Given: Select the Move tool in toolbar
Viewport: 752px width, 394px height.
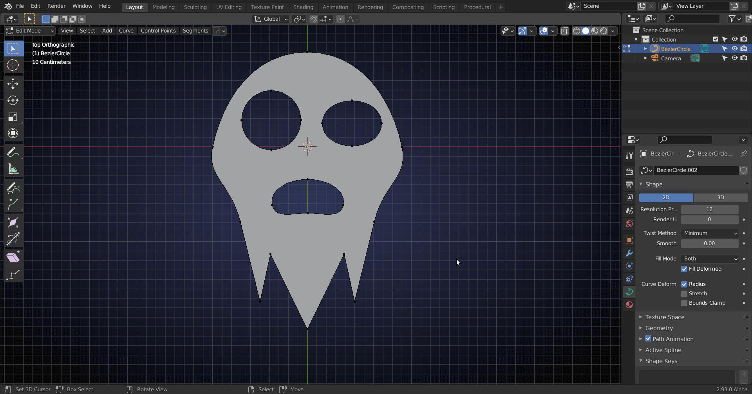Looking at the screenshot, I should [x=13, y=84].
